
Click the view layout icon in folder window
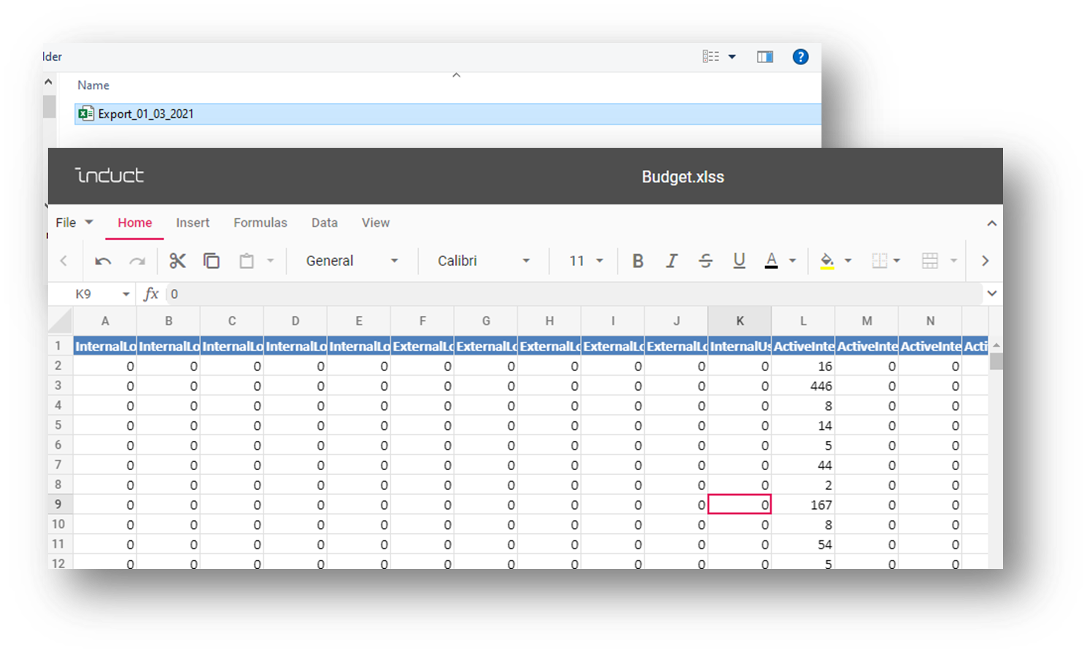coord(711,57)
